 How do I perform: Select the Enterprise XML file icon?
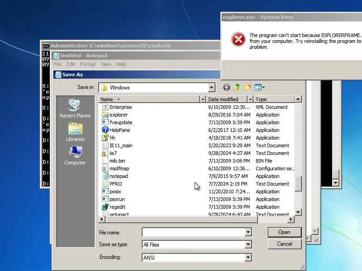pos(105,107)
